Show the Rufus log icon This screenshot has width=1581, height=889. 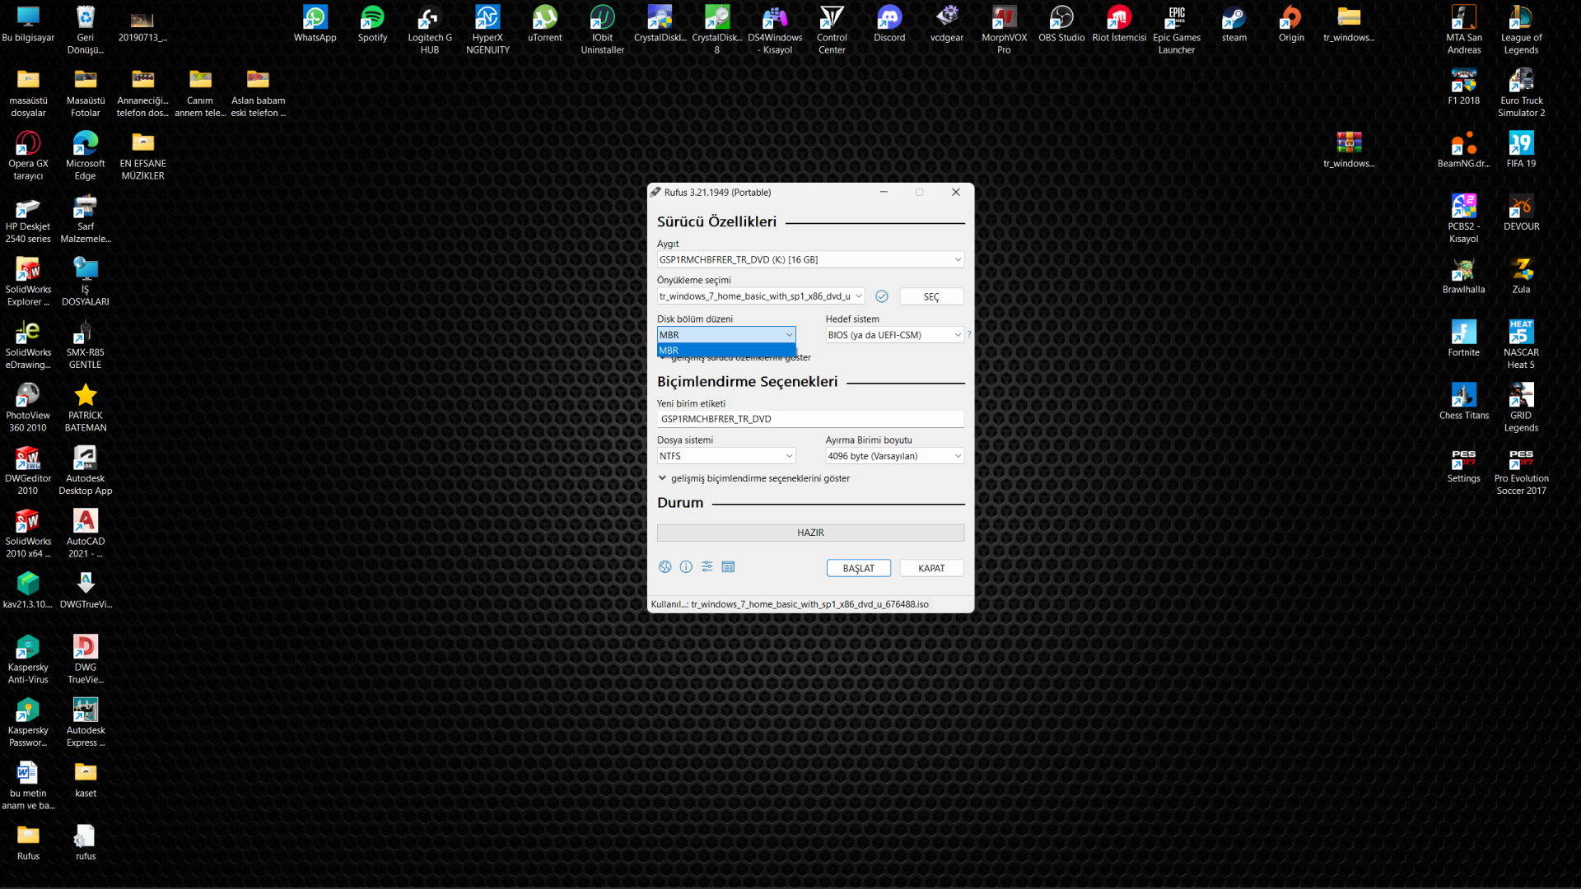click(728, 567)
